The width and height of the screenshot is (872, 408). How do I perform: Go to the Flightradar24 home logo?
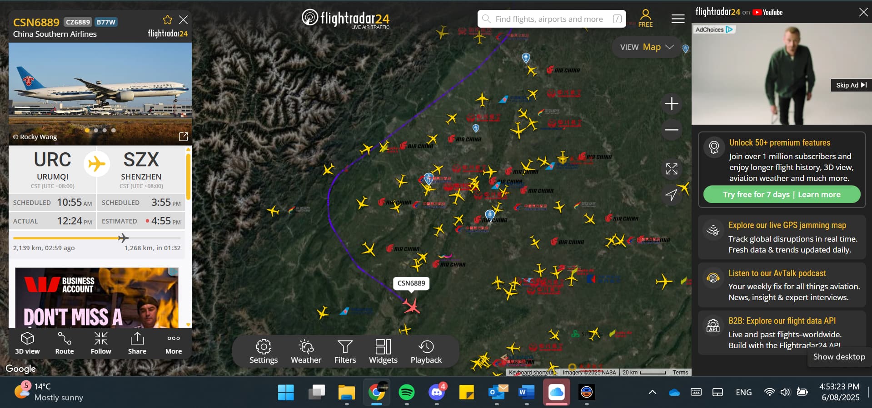345,19
